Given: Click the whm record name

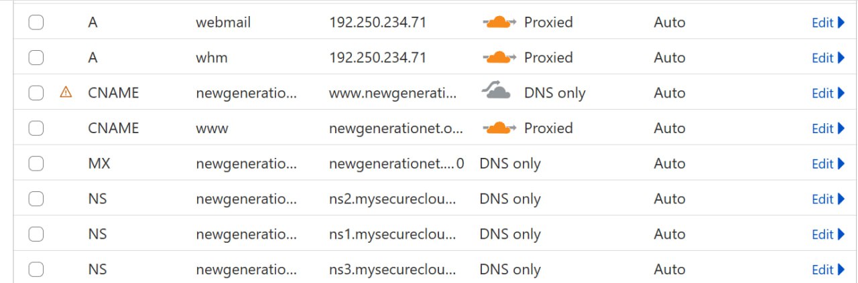Looking at the screenshot, I should click(x=212, y=58).
